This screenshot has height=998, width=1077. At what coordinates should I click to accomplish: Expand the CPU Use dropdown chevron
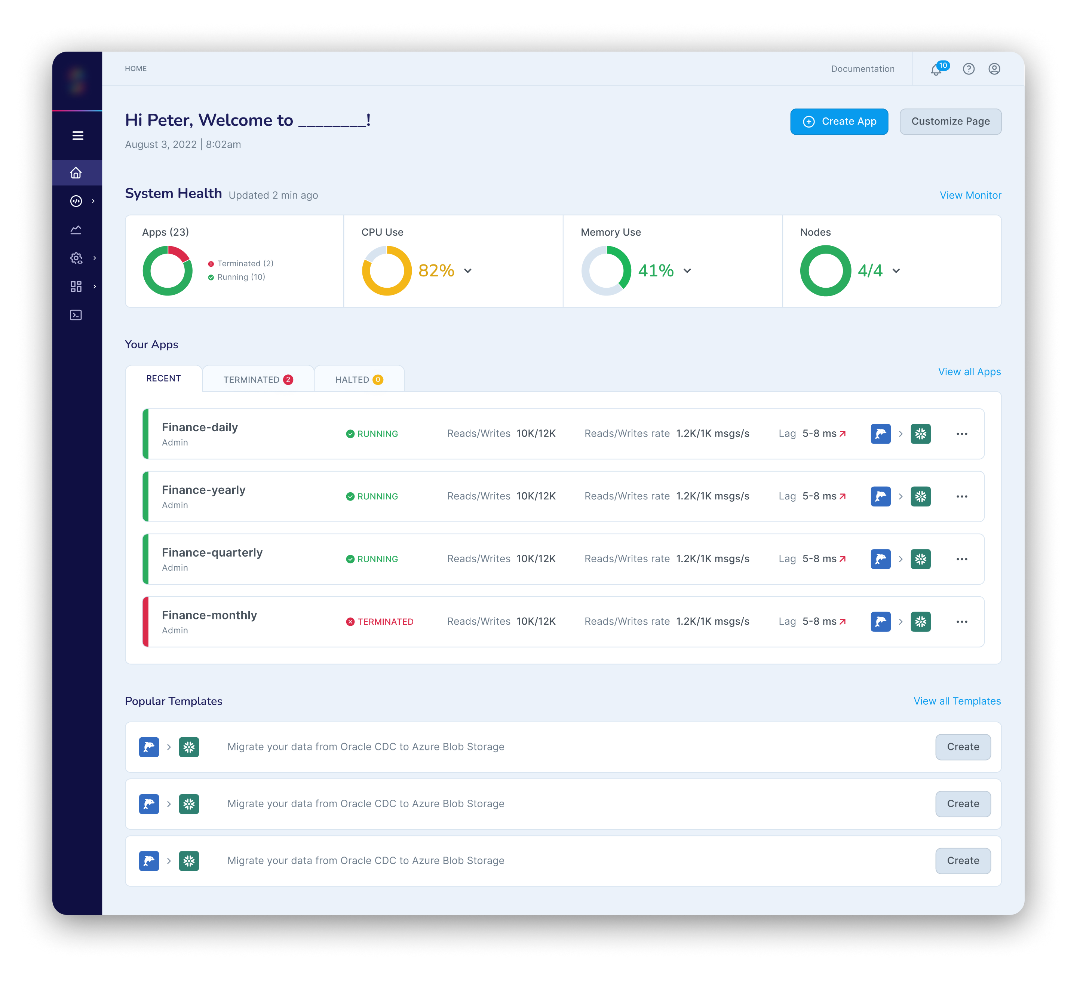467,270
